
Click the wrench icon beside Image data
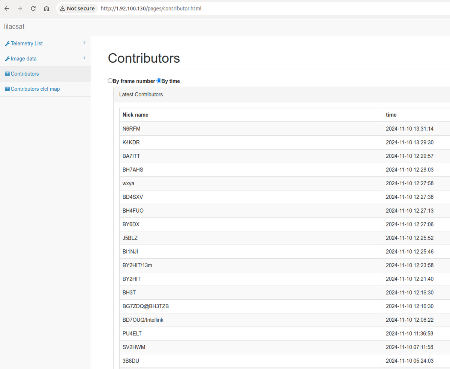(7, 59)
